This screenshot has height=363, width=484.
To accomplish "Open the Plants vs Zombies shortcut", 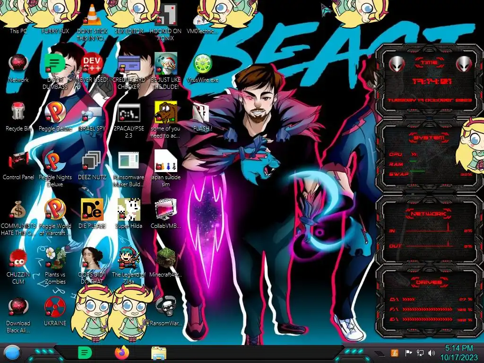I will point(55,266).
